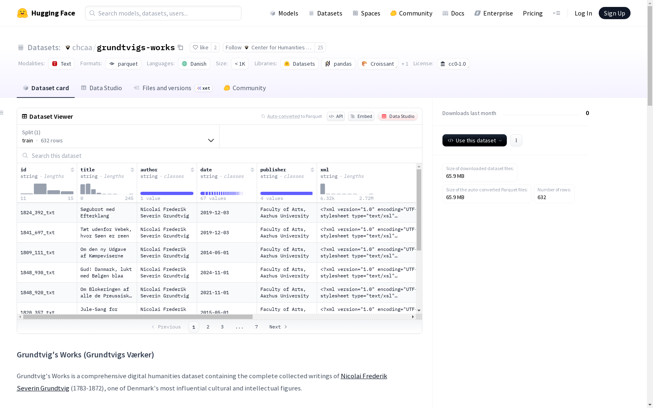Switch to the Data Studio tab
This screenshot has width=653, height=408.
pyautogui.click(x=101, y=88)
